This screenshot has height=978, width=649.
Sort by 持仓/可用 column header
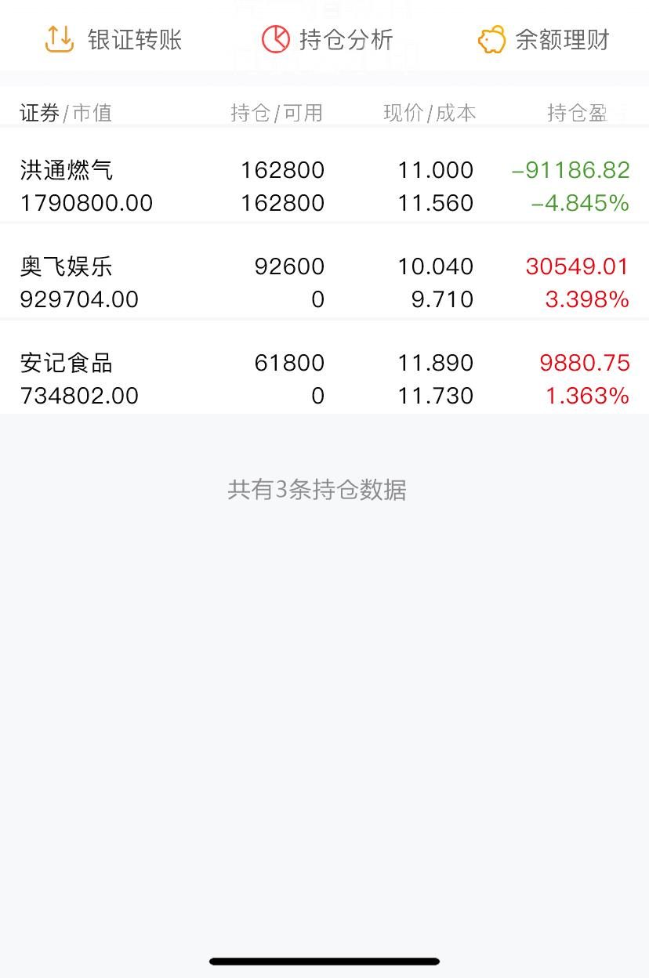click(277, 113)
